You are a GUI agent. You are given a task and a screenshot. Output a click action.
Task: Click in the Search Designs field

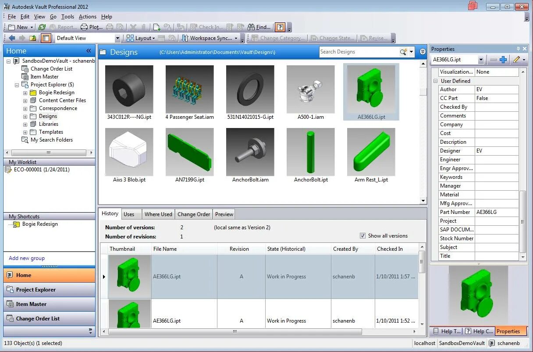coord(359,52)
